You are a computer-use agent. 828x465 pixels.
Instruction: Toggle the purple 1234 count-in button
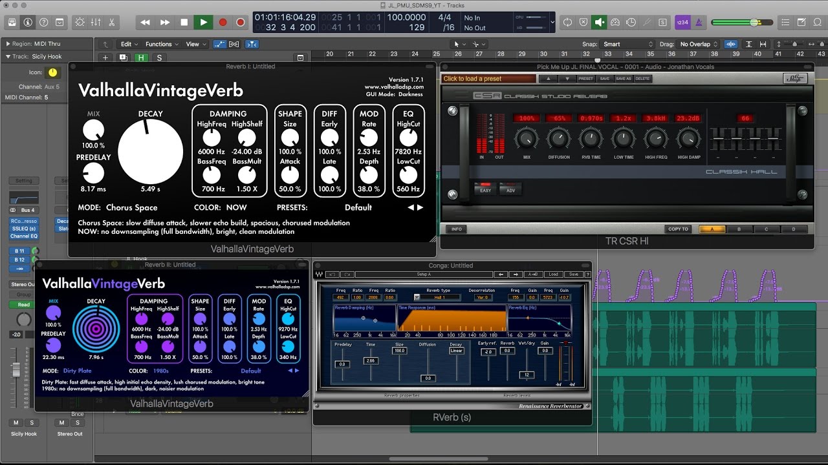click(682, 22)
